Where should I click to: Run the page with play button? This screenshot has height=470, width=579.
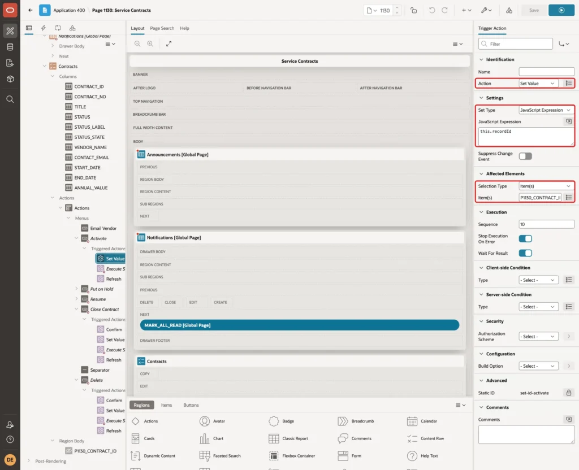pos(561,10)
